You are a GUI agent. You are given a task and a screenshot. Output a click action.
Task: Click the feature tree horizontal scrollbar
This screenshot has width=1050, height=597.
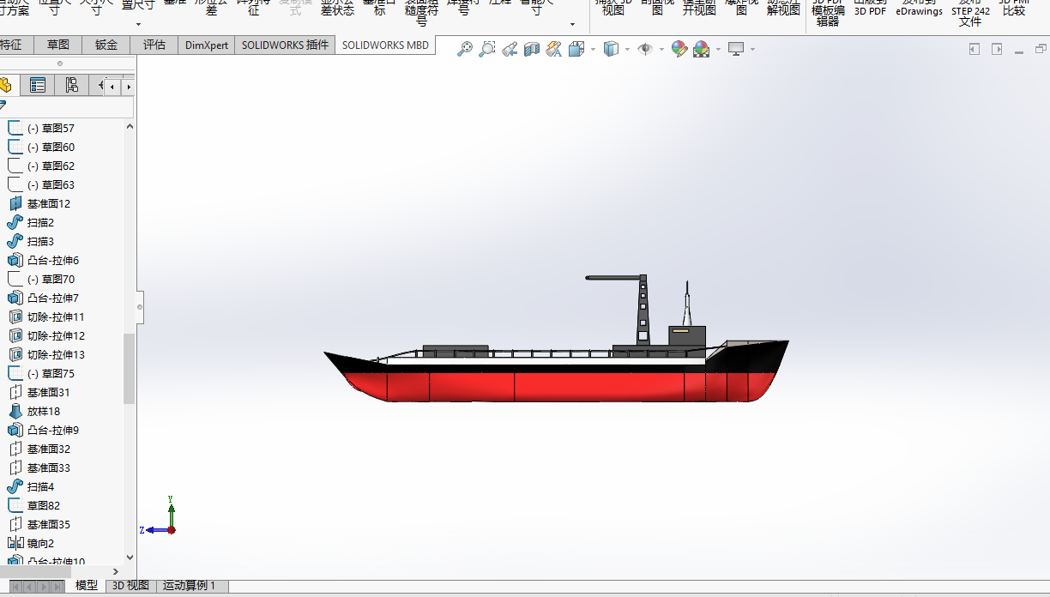pyautogui.click(x=36, y=571)
